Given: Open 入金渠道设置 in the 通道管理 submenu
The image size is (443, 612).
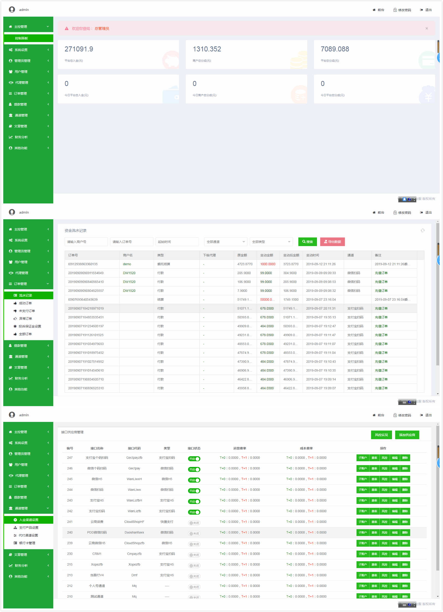Looking at the screenshot, I should coord(28,520).
